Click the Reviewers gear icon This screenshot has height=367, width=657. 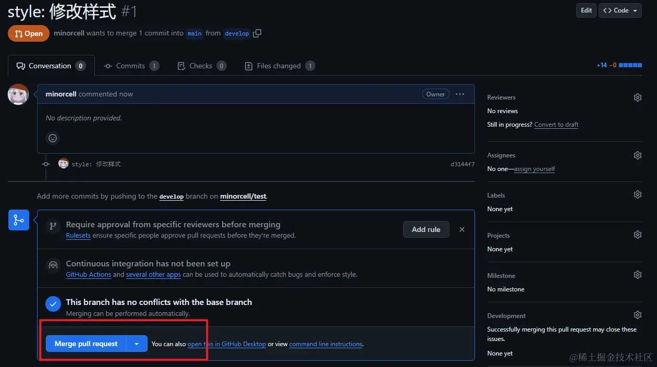tap(637, 97)
